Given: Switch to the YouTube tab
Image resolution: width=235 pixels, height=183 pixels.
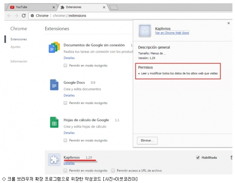Looking at the screenshot, I should (31, 7).
